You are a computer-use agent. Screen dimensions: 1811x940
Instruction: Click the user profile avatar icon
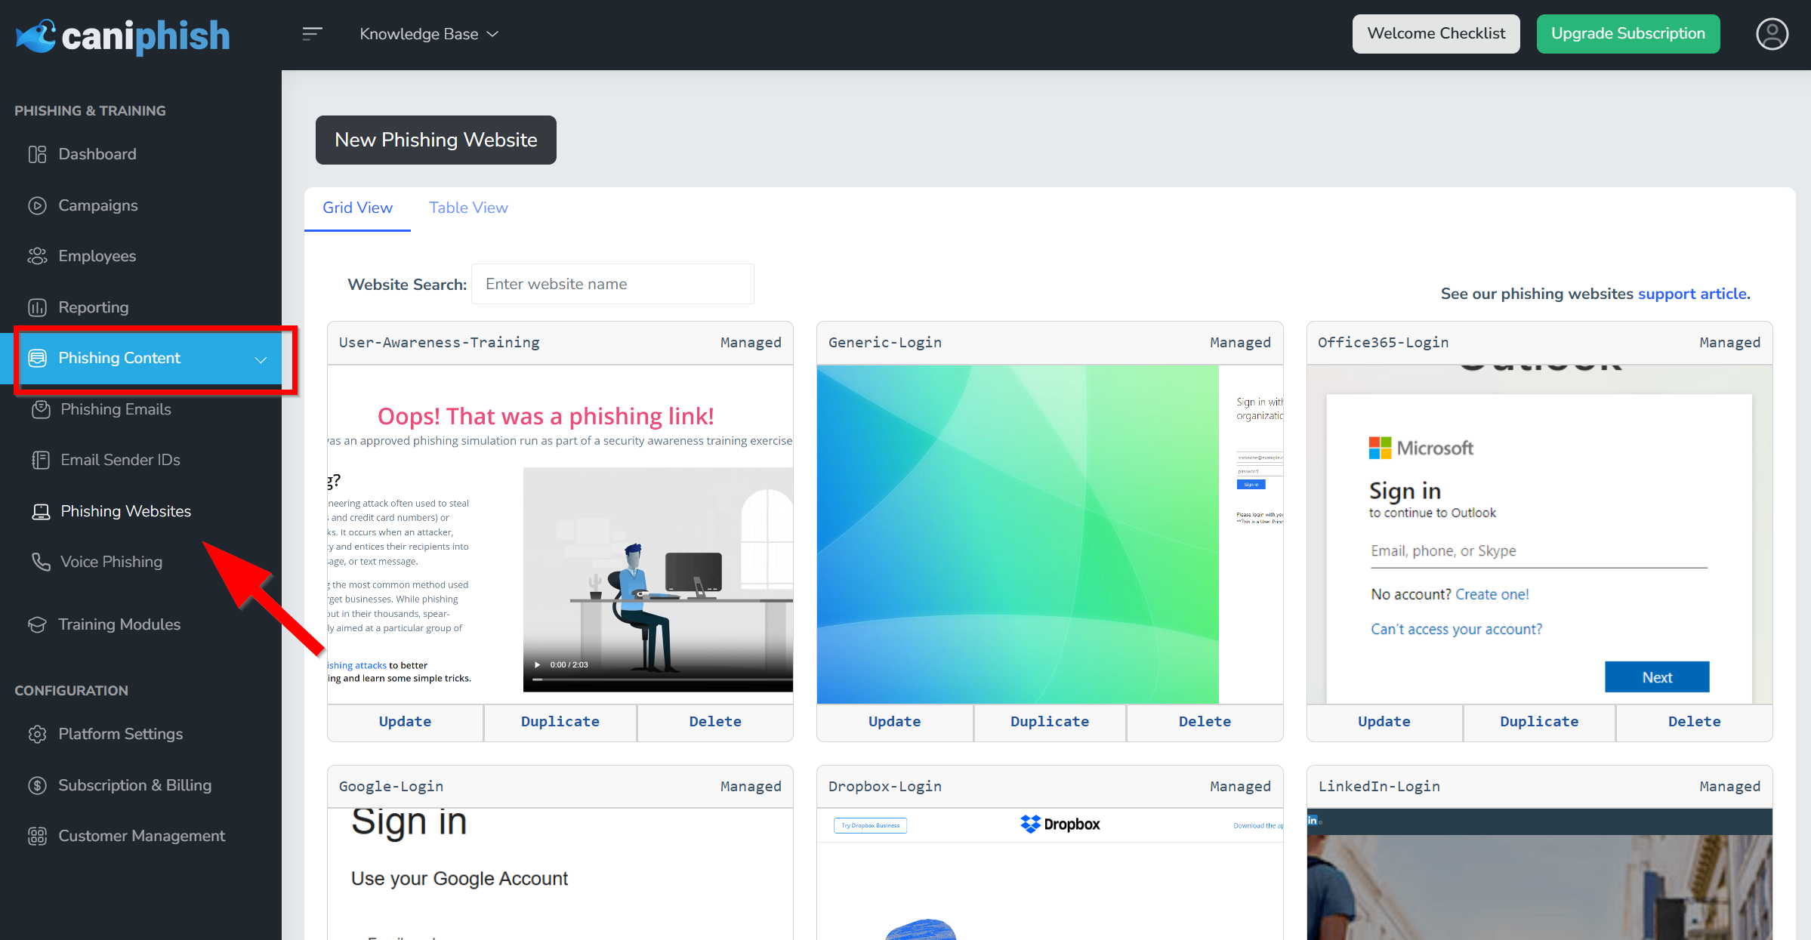pos(1772,34)
